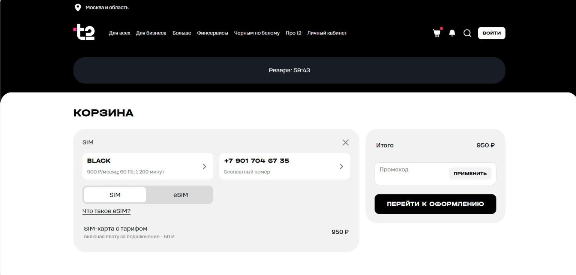Click the search magnifier icon

467,33
